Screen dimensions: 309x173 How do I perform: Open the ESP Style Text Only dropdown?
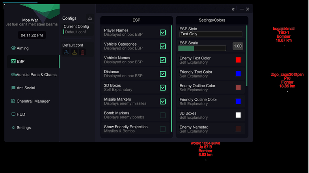point(211,34)
